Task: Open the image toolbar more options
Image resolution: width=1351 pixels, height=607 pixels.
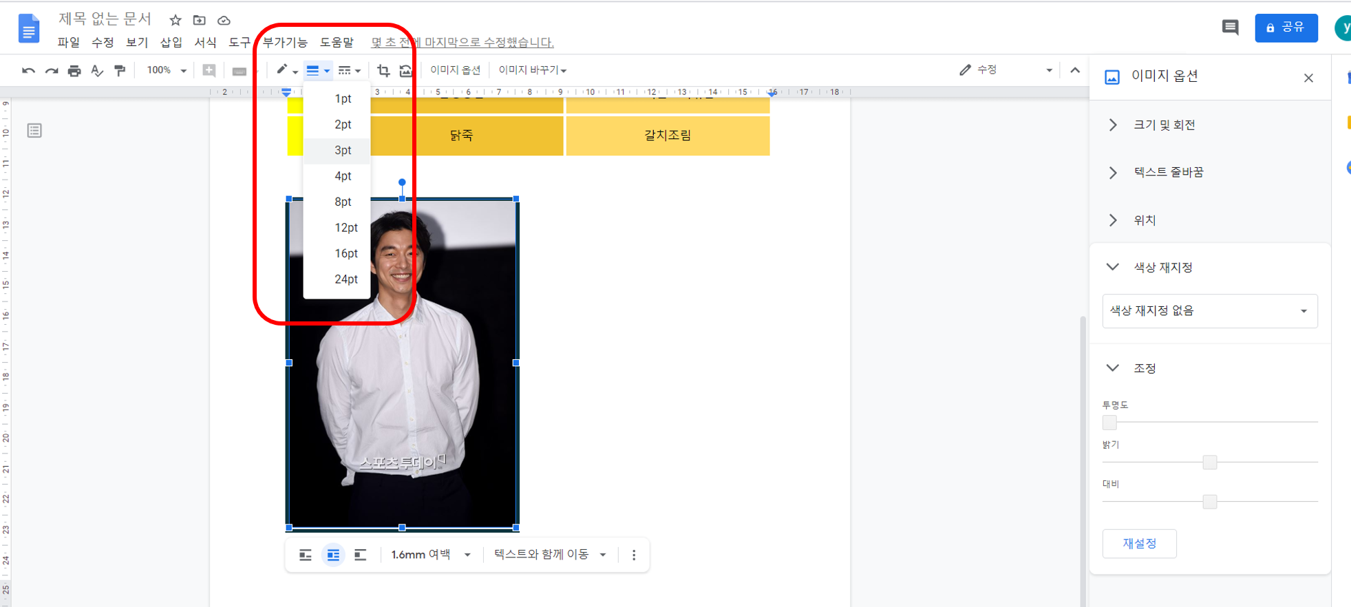Action: pyautogui.click(x=634, y=555)
